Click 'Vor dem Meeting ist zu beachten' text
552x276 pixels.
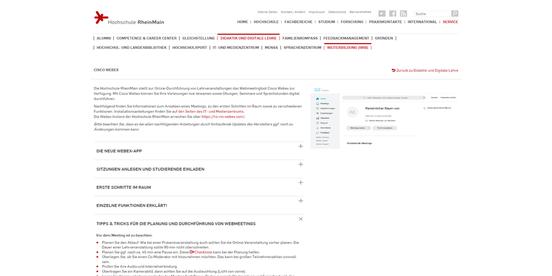[124, 235]
